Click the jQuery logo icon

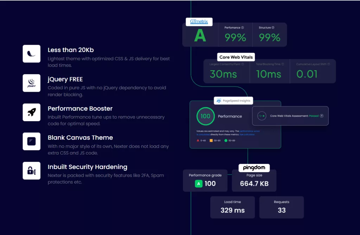point(31,83)
